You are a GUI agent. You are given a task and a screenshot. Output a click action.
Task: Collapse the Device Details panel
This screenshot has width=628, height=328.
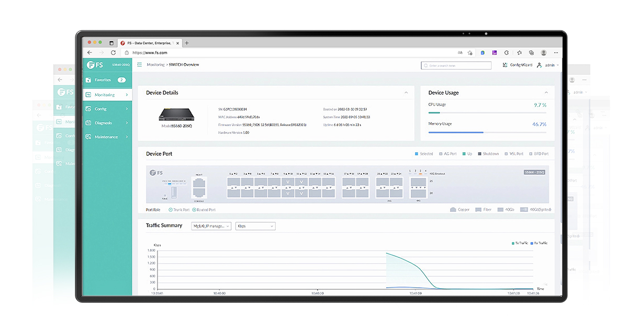click(x=406, y=93)
